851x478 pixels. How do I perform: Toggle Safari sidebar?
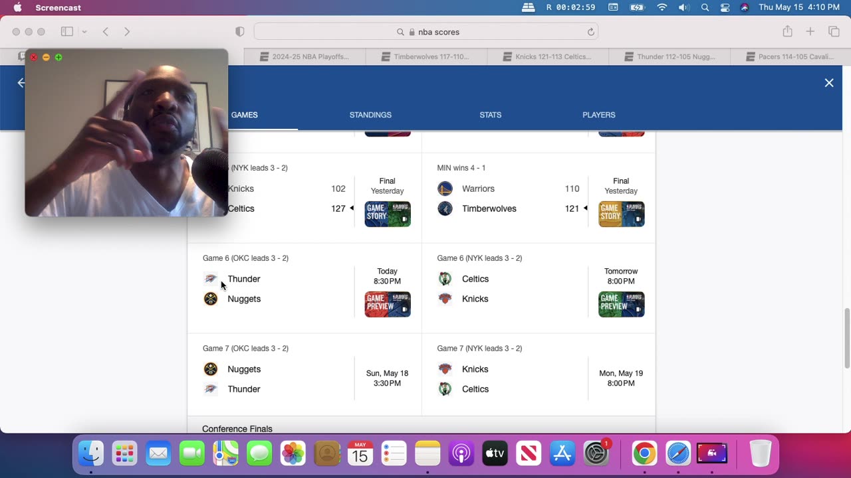click(x=67, y=31)
